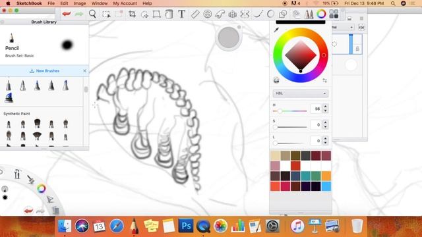This screenshot has width=422, height=237.
Task: Click the L luminance slider track
Action: coord(289,143)
